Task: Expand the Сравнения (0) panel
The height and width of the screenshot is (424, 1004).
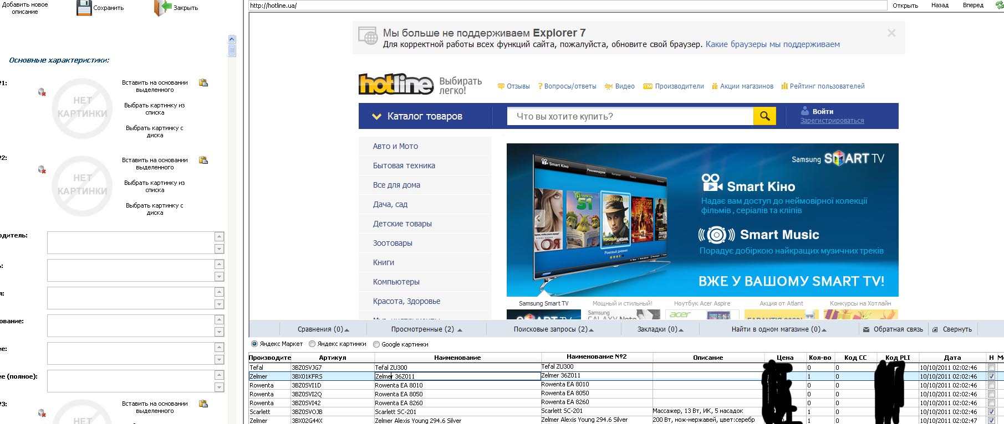Action: coord(323,329)
